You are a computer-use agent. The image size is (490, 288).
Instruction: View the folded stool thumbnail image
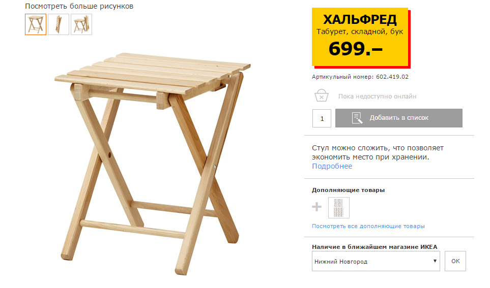click(59, 24)
